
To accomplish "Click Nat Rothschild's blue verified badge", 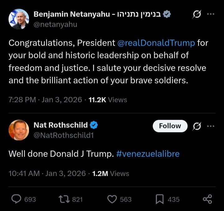I will (94, 125).
